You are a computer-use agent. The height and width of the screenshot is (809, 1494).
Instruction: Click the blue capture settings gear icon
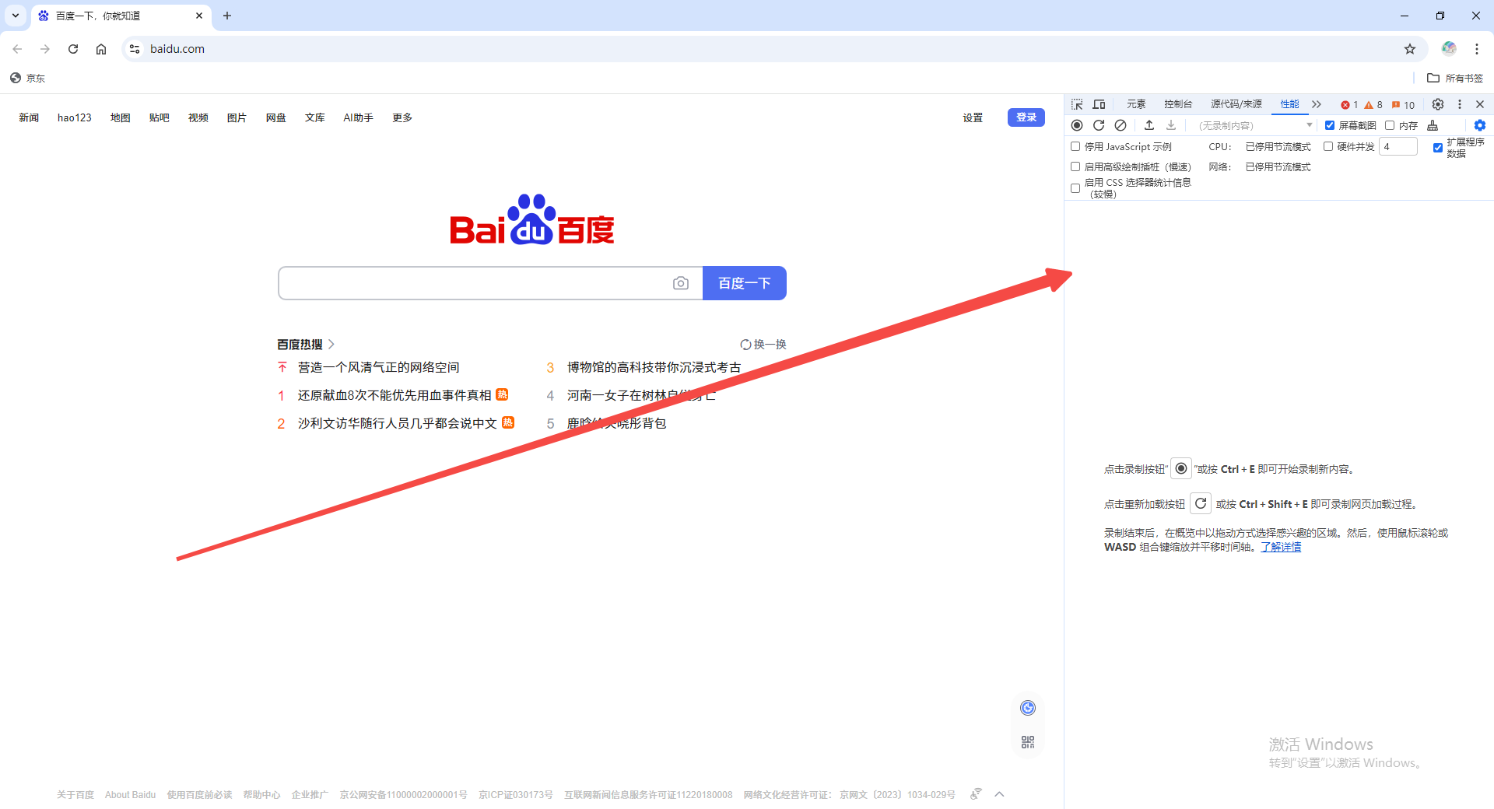pos(1480,125)
